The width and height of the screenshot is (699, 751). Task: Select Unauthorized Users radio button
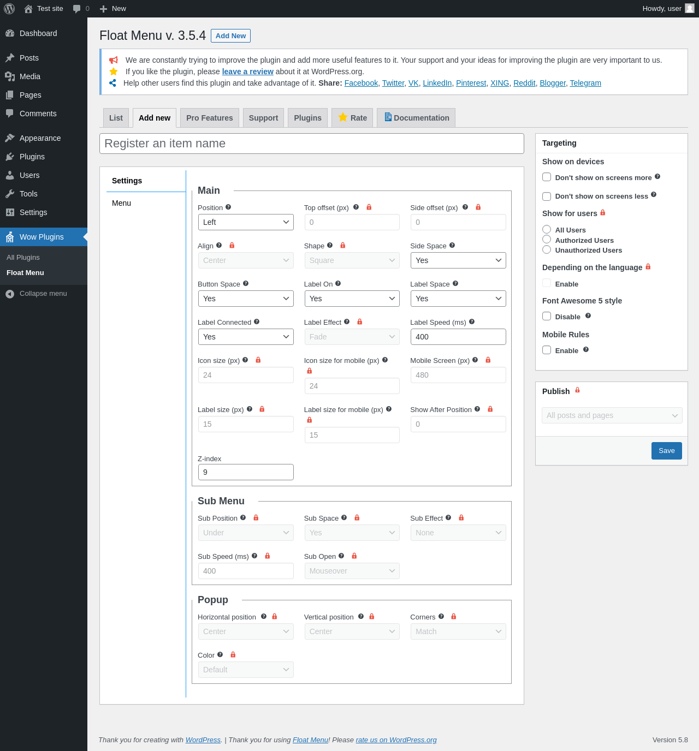click(x=547, y=249)
